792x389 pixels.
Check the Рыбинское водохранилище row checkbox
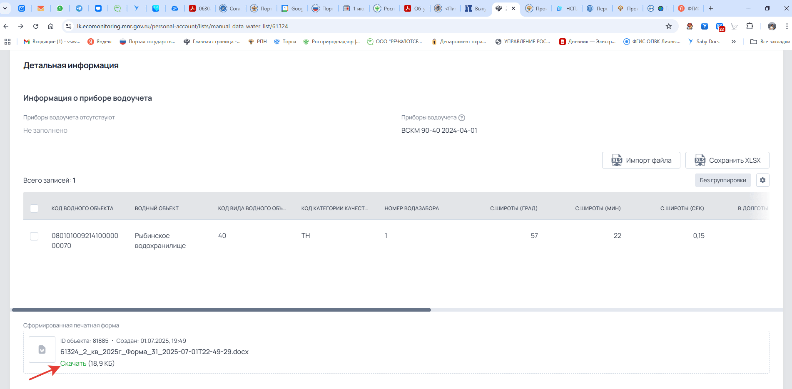pyautogui.click(x=34, y=236)
